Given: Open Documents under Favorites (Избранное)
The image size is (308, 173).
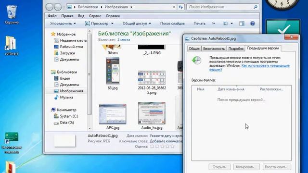Looking at the screenshot, I should [66, 59].
